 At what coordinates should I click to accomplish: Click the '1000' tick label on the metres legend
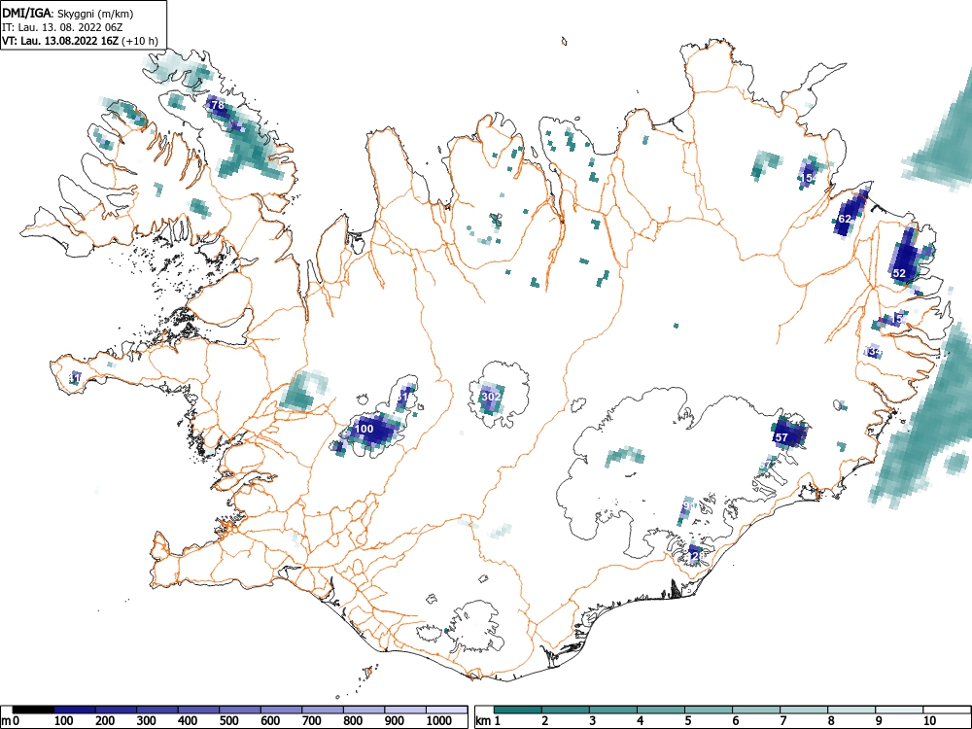coord(439,720)
